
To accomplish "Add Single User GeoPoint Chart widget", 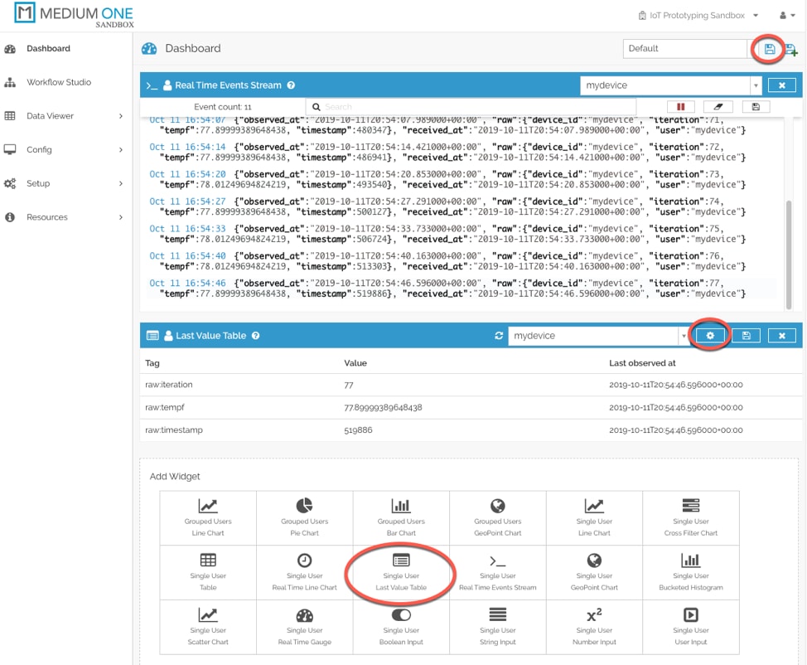I will [x=594, y=571].
